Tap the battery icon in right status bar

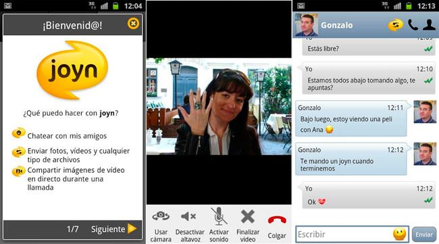click(409, 5)
